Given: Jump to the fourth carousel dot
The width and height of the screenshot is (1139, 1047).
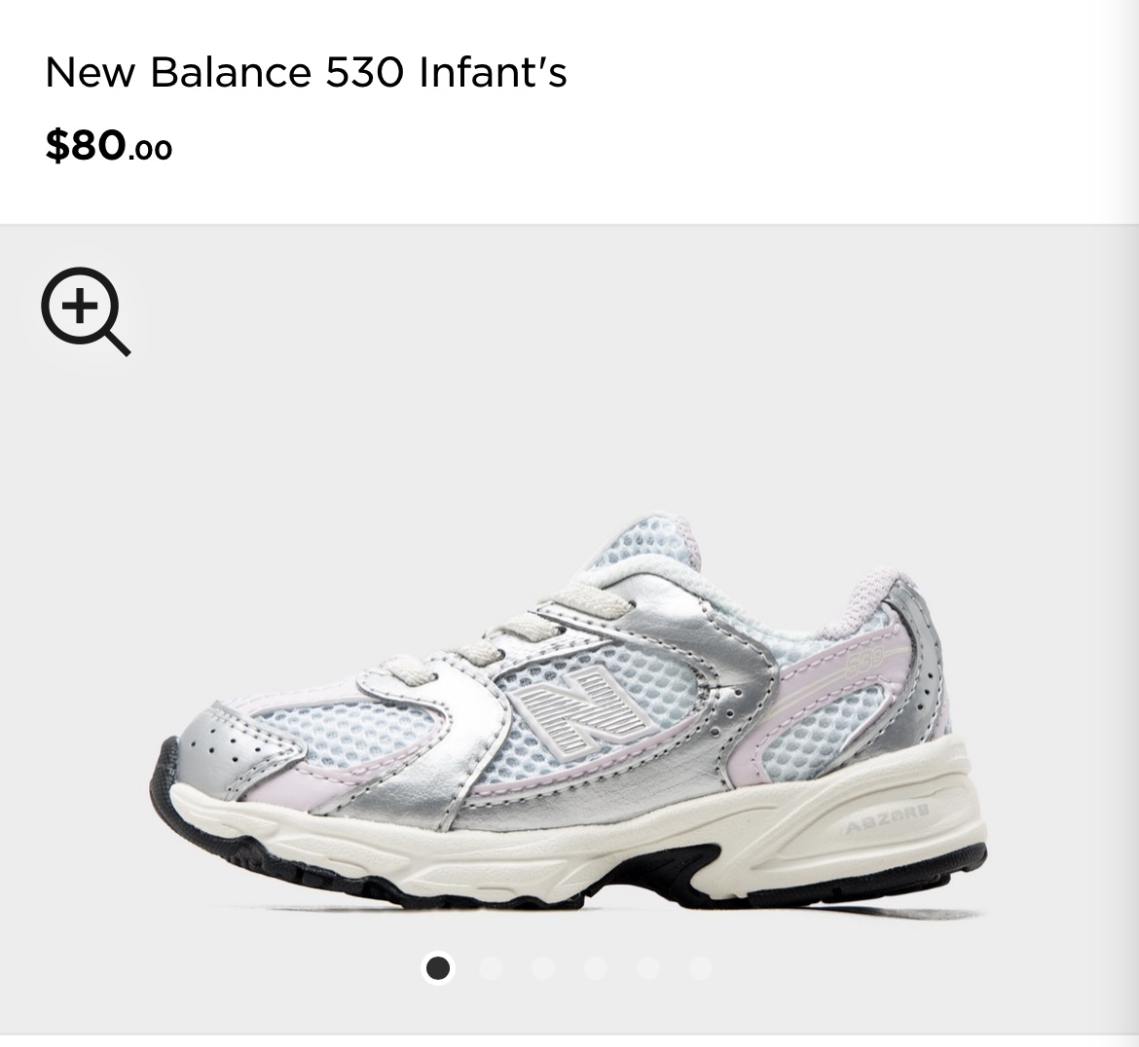Looking at the screenshot, I should pyautogui.click(x=596, y=968).
